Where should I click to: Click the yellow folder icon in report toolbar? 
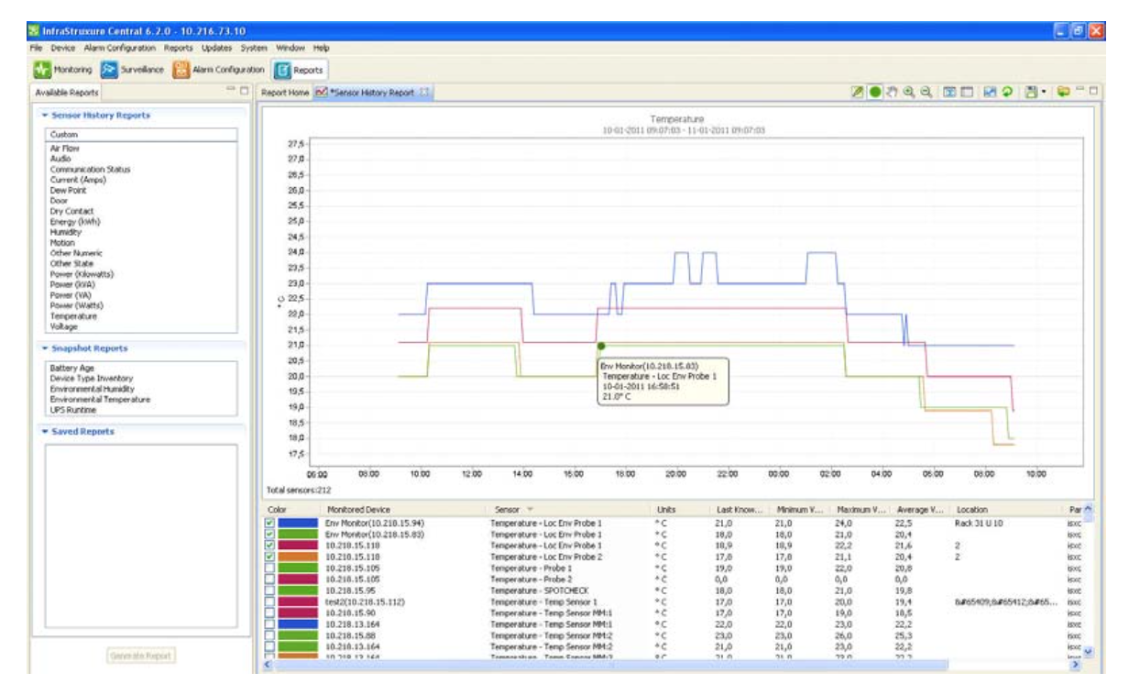coord(1064,93)
